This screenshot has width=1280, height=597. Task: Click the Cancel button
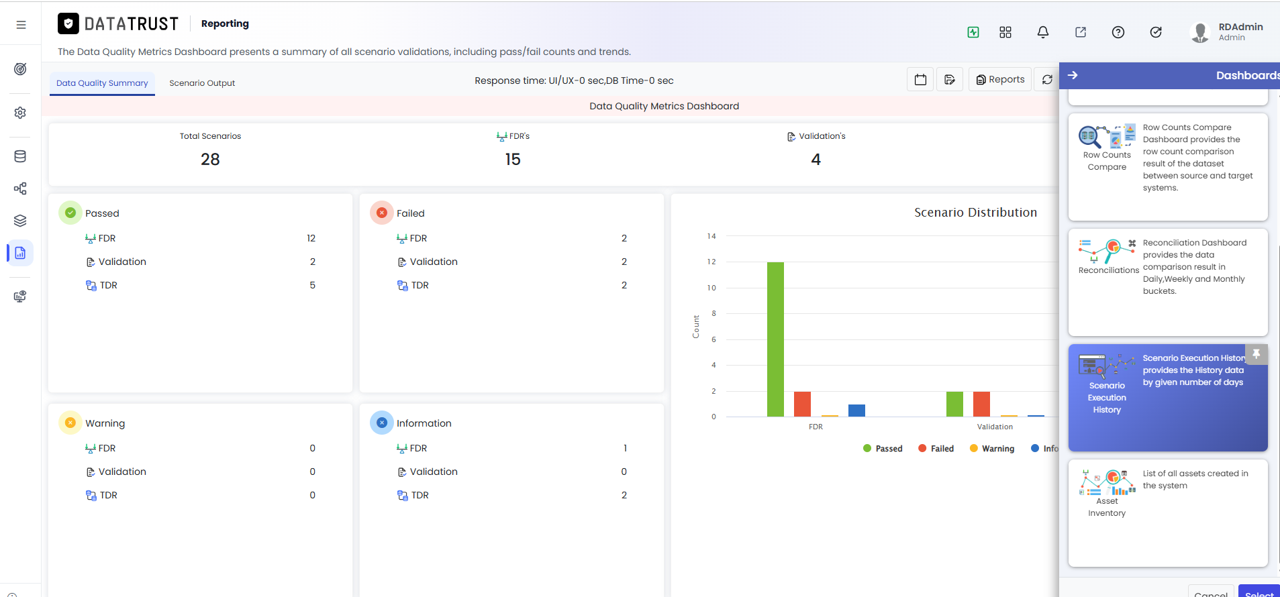pos(1211,592)
